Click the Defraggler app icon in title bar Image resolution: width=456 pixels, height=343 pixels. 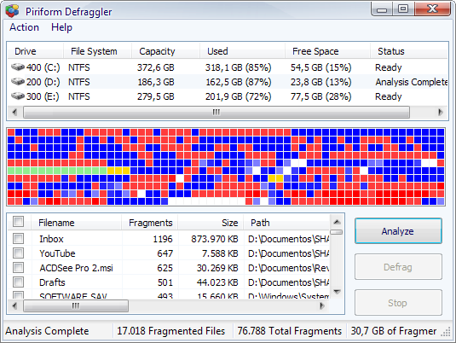(12, 11)
